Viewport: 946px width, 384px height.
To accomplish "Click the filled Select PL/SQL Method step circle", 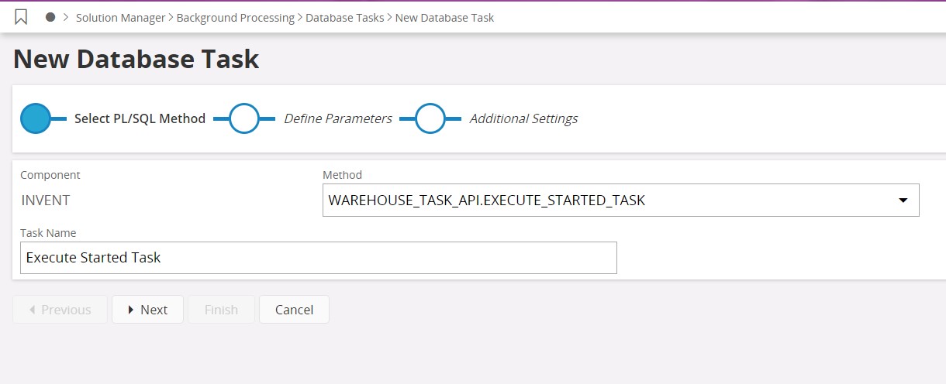I will (35, 118).
